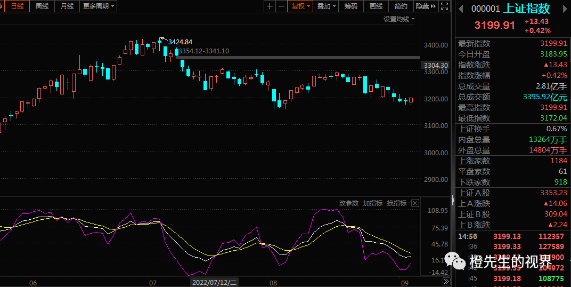
Task: Open 设置均线 dropdown
Action: coord(399,19)
